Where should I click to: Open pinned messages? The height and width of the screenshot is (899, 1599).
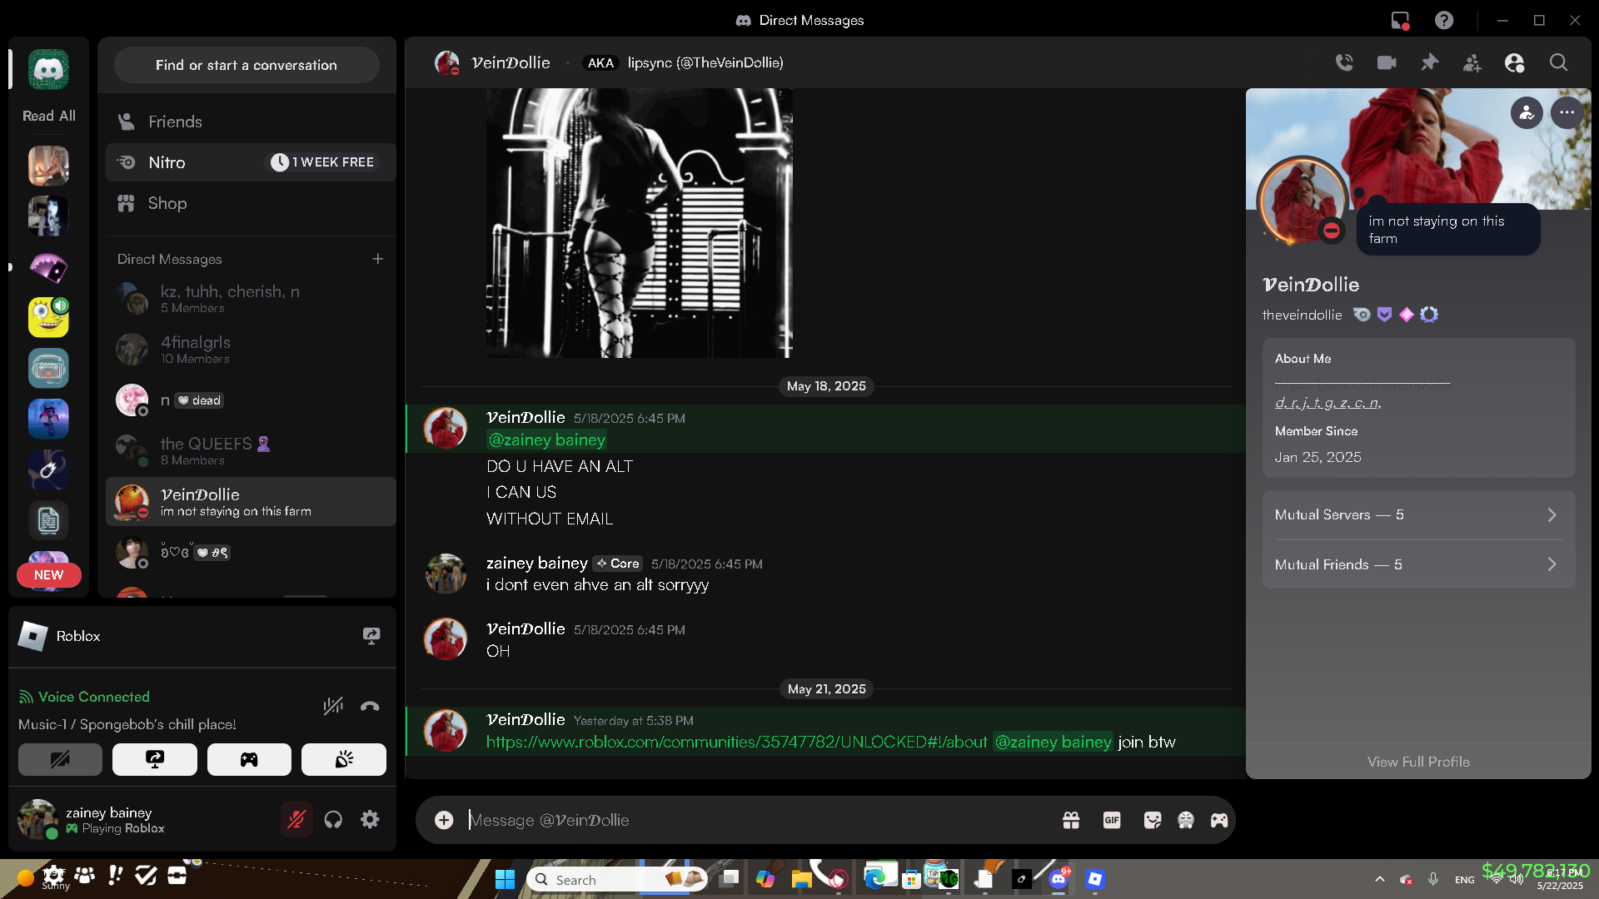tap(1430, 62)
